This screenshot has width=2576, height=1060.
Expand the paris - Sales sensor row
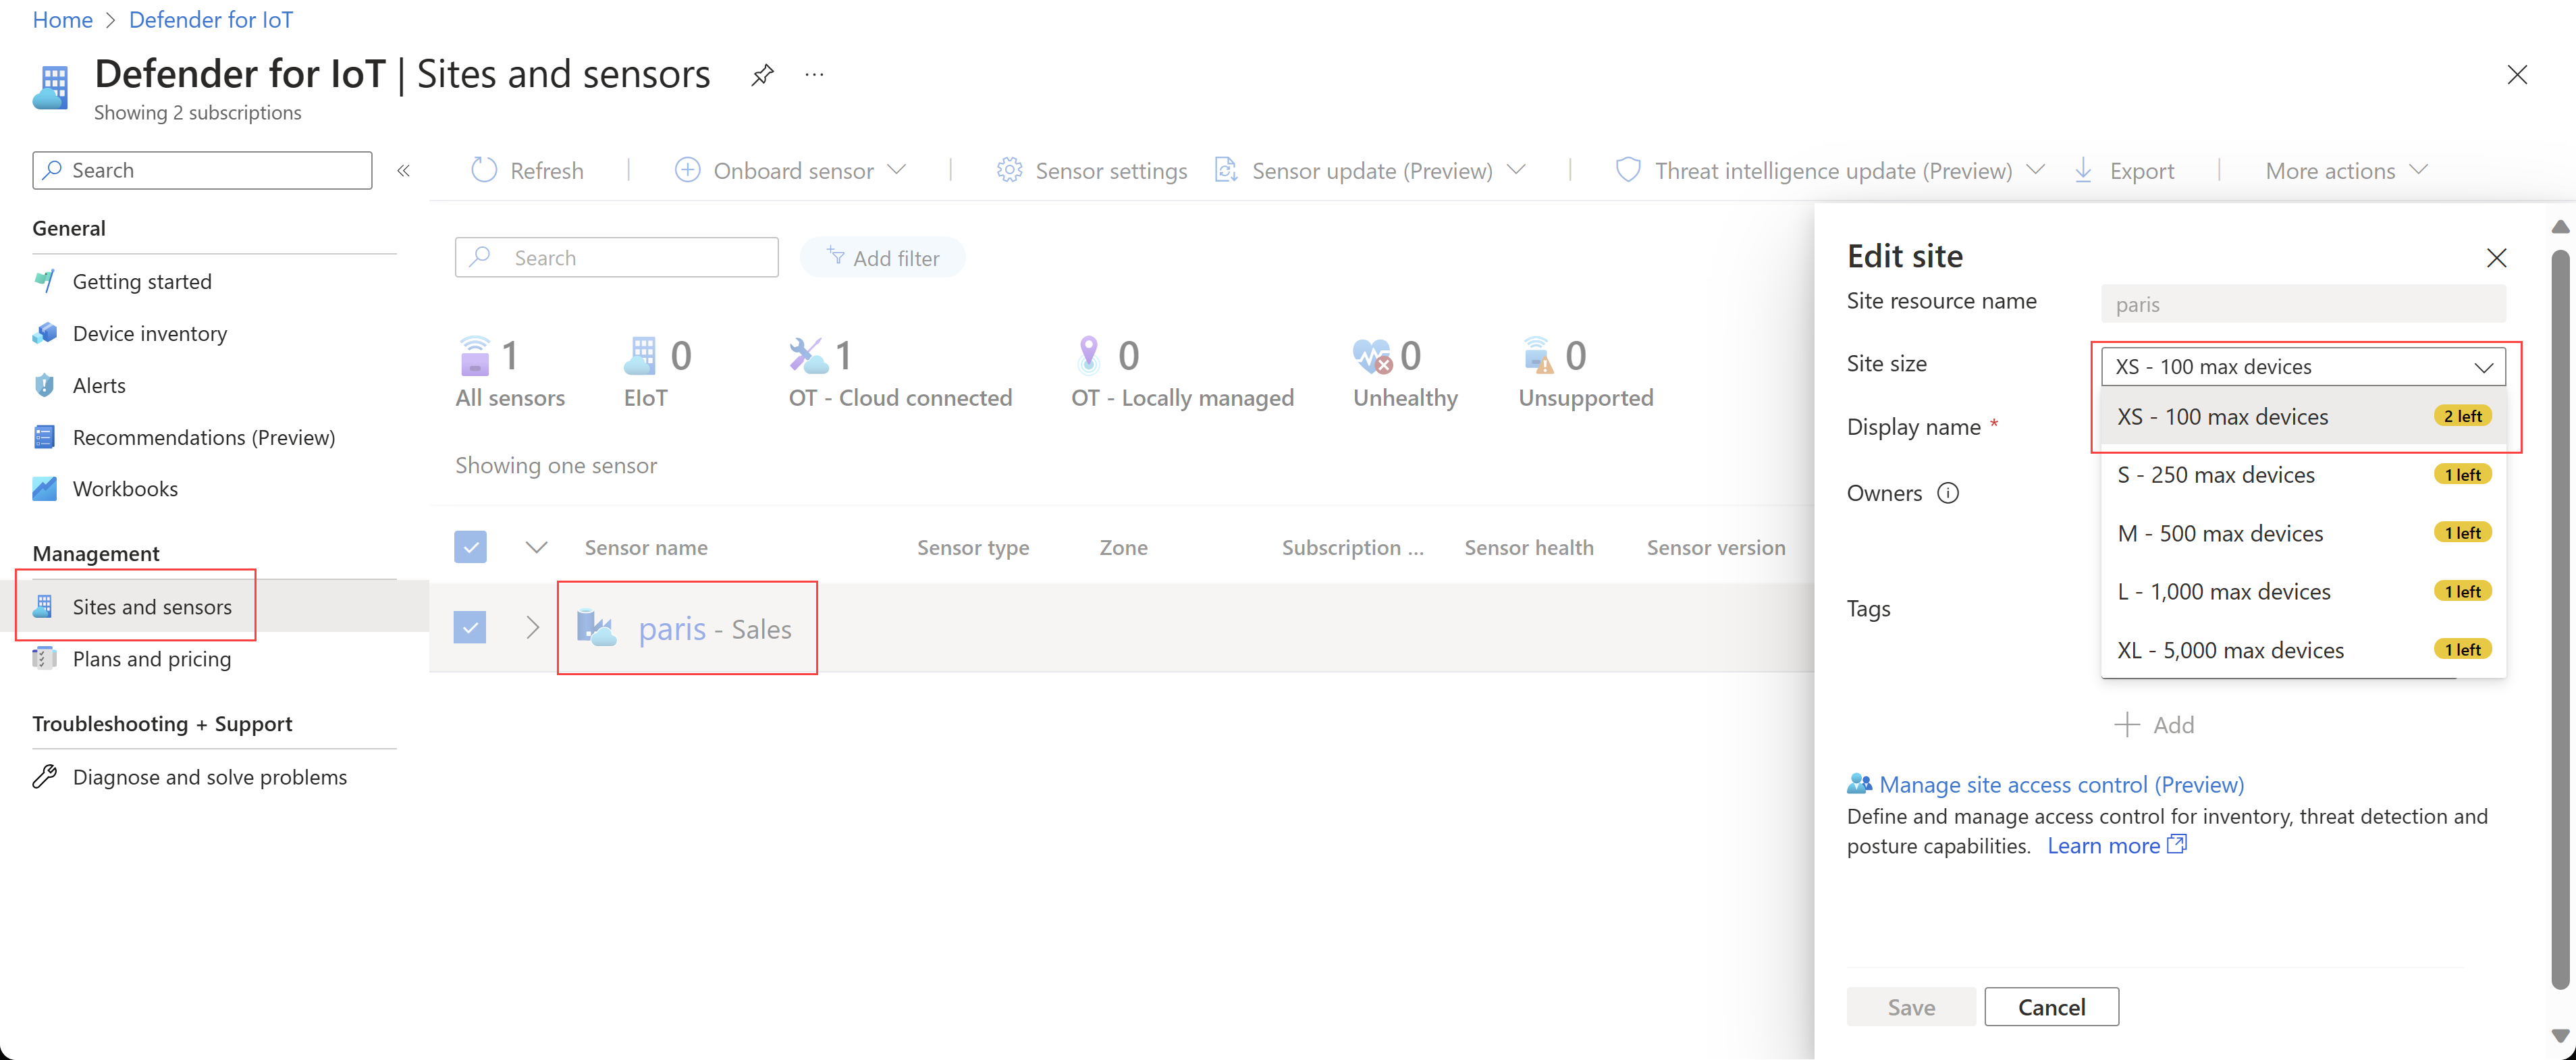pyautogui.click(x=529, y=628)
